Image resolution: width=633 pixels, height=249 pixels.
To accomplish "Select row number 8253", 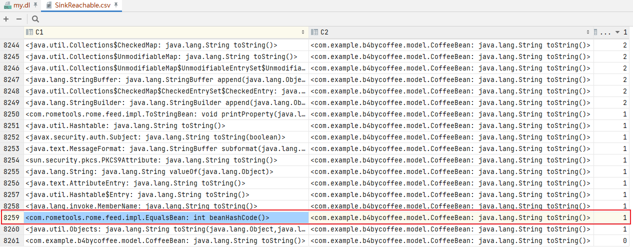I will tap(12, 148).
